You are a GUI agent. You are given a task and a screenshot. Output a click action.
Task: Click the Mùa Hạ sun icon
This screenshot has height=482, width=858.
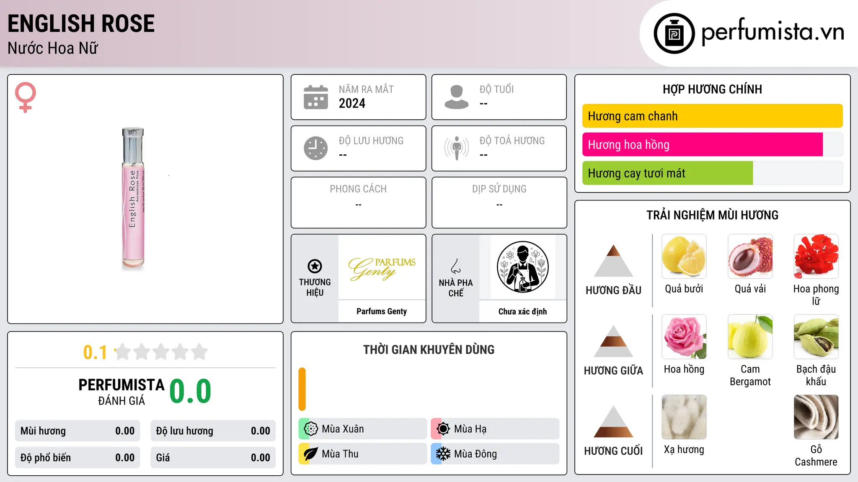click(443, 429)
